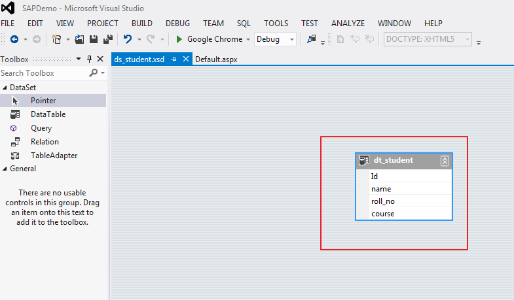Pin the Toolbox panel with pushpin icon

89,59
